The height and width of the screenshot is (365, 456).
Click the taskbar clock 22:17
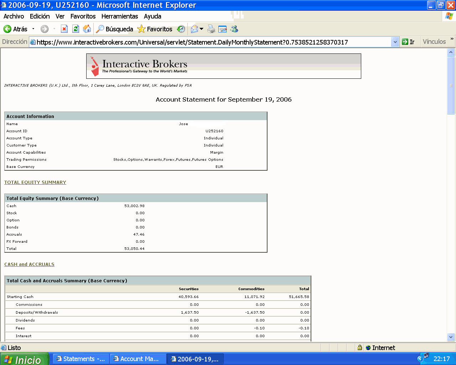point(441,359)
